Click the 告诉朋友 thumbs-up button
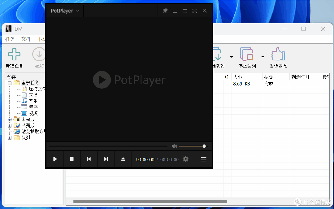This screenshot has height=209, width=334. click(278, 58)
